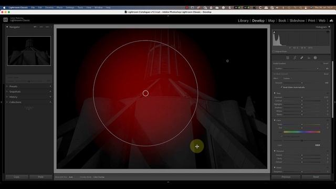Toggle the shadow clipping indicator in histogram

coord(274,32)
